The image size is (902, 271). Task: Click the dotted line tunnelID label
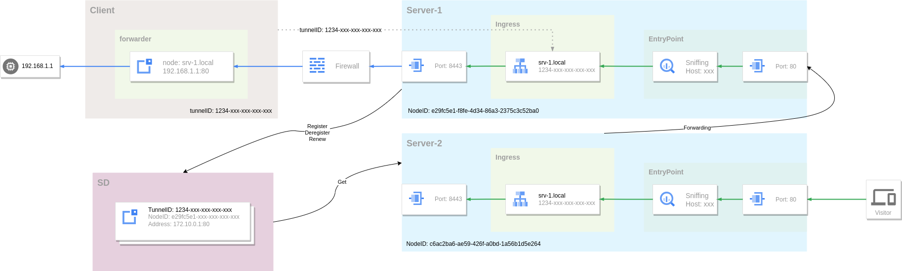click(x=340, y=30)
